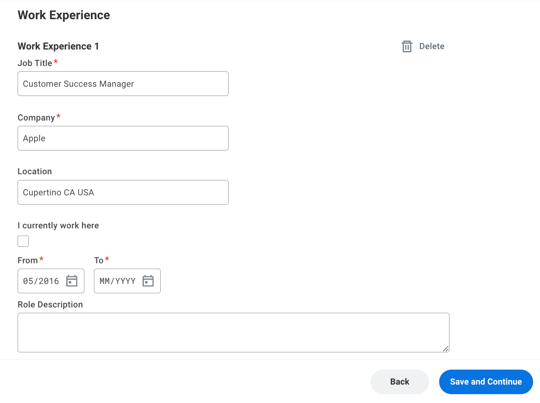Click the I currently work here label
Image resolution: width=540 pixels, height=403 pixels.
(x=58, y=226)
